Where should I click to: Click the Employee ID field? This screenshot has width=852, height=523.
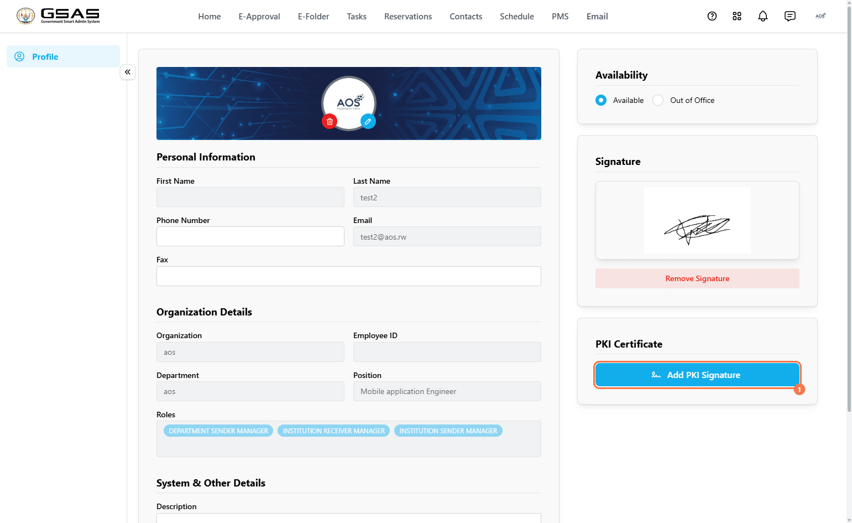pos(447,352)
